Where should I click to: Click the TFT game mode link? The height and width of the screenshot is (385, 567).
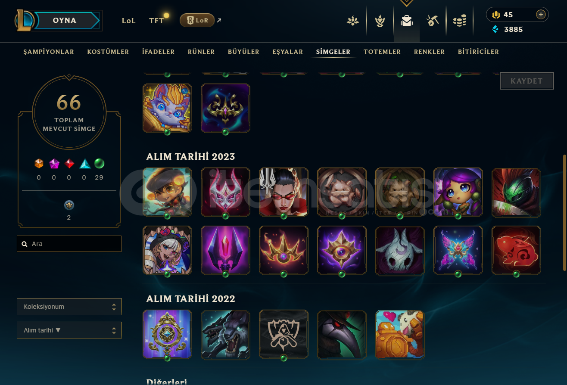[x=156, y=20]
